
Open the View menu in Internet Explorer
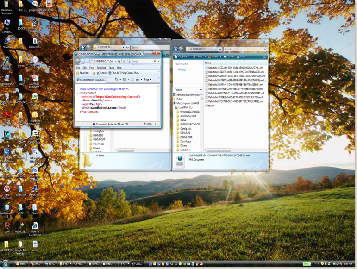[x=92, y=68]
